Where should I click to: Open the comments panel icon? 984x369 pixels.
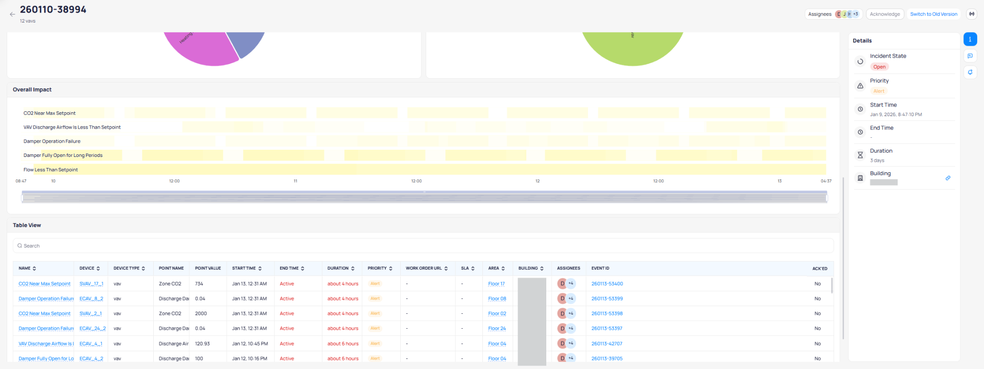(x=970, y=56)
